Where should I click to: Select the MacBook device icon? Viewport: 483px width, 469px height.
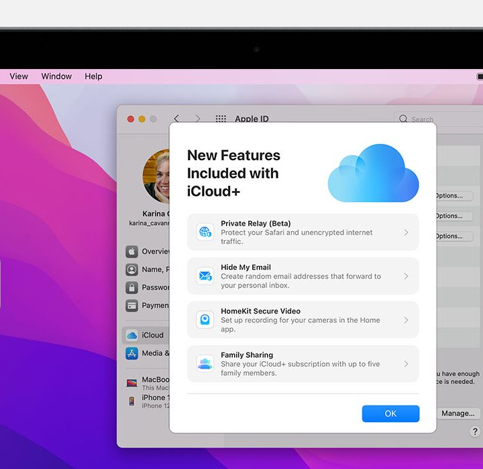(132, 383)
